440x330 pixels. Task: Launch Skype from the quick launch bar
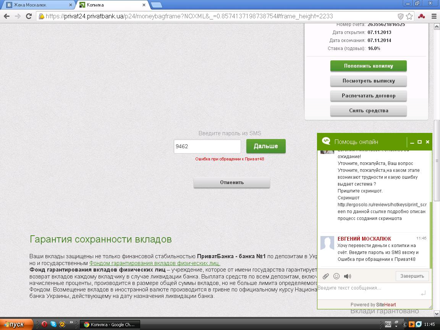(53, 324)
